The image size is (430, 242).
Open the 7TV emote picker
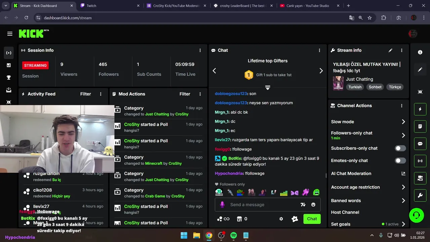point(303,205)
